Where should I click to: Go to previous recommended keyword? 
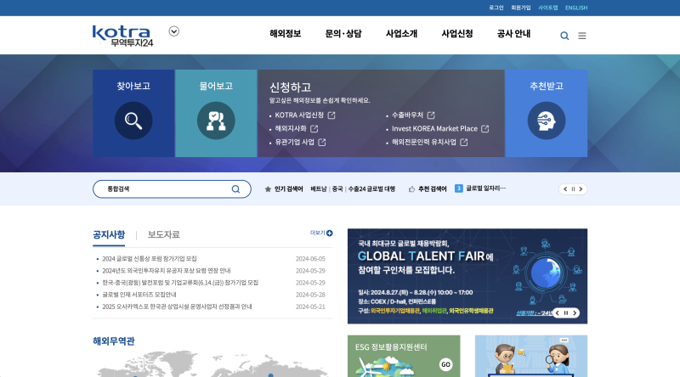(x=565, y=189)
